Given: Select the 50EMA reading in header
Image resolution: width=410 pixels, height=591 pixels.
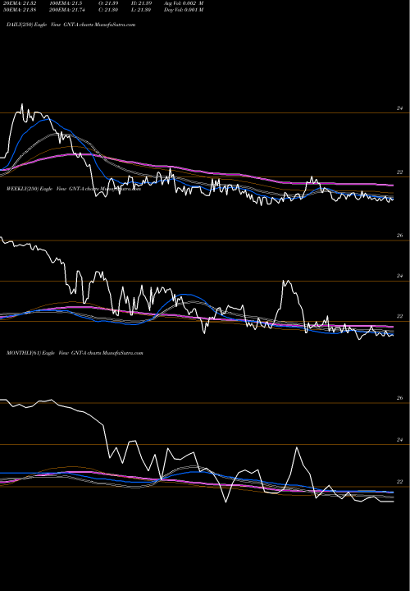Looking at the screenshot, I should pos(20,10).
